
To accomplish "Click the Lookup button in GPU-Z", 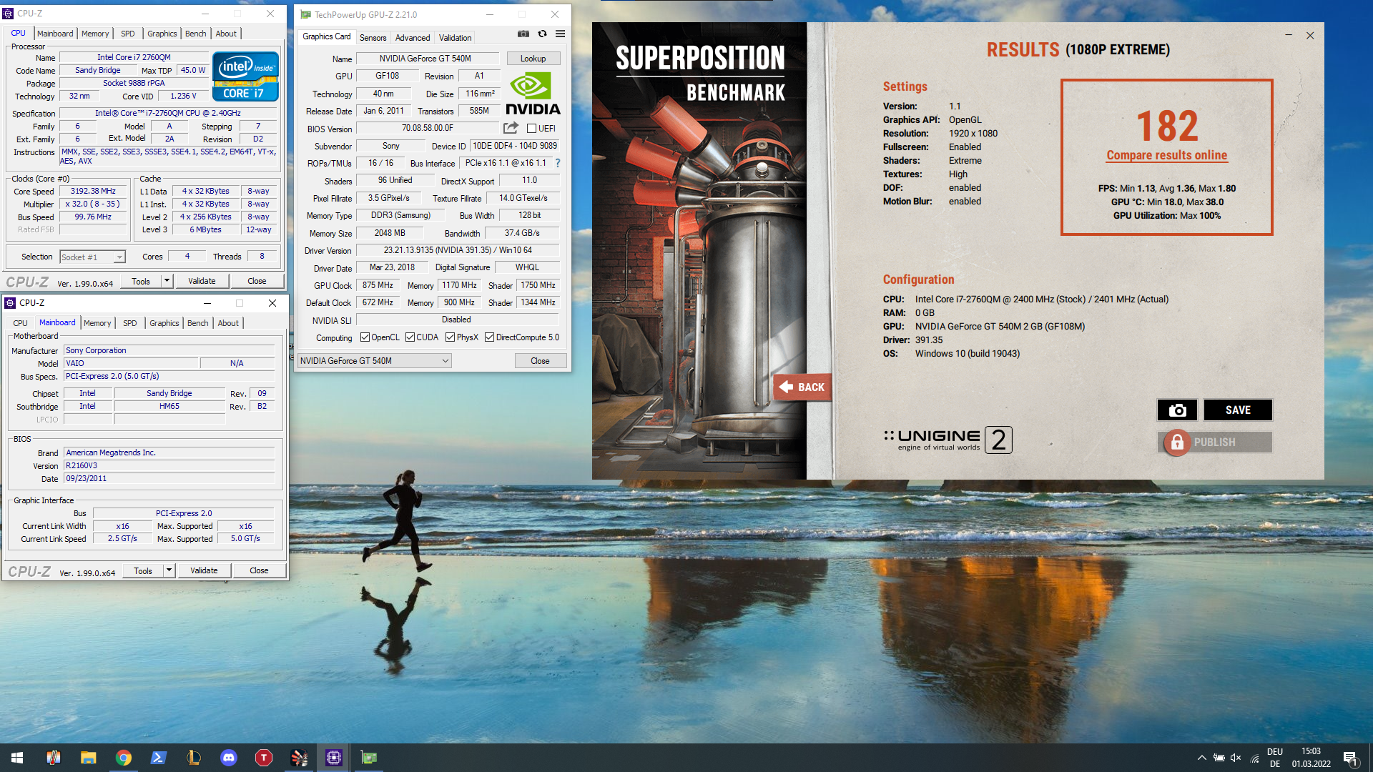I will point(533,59).
